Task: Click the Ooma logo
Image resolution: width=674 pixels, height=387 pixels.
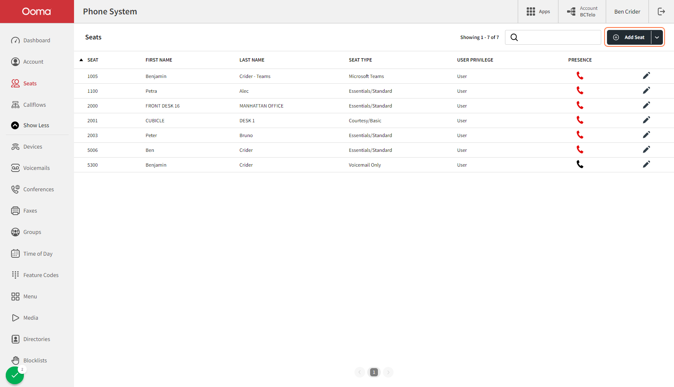Action: click(x=37, y=11)
